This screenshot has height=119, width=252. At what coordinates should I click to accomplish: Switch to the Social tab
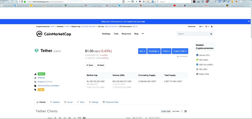(68, 102)
